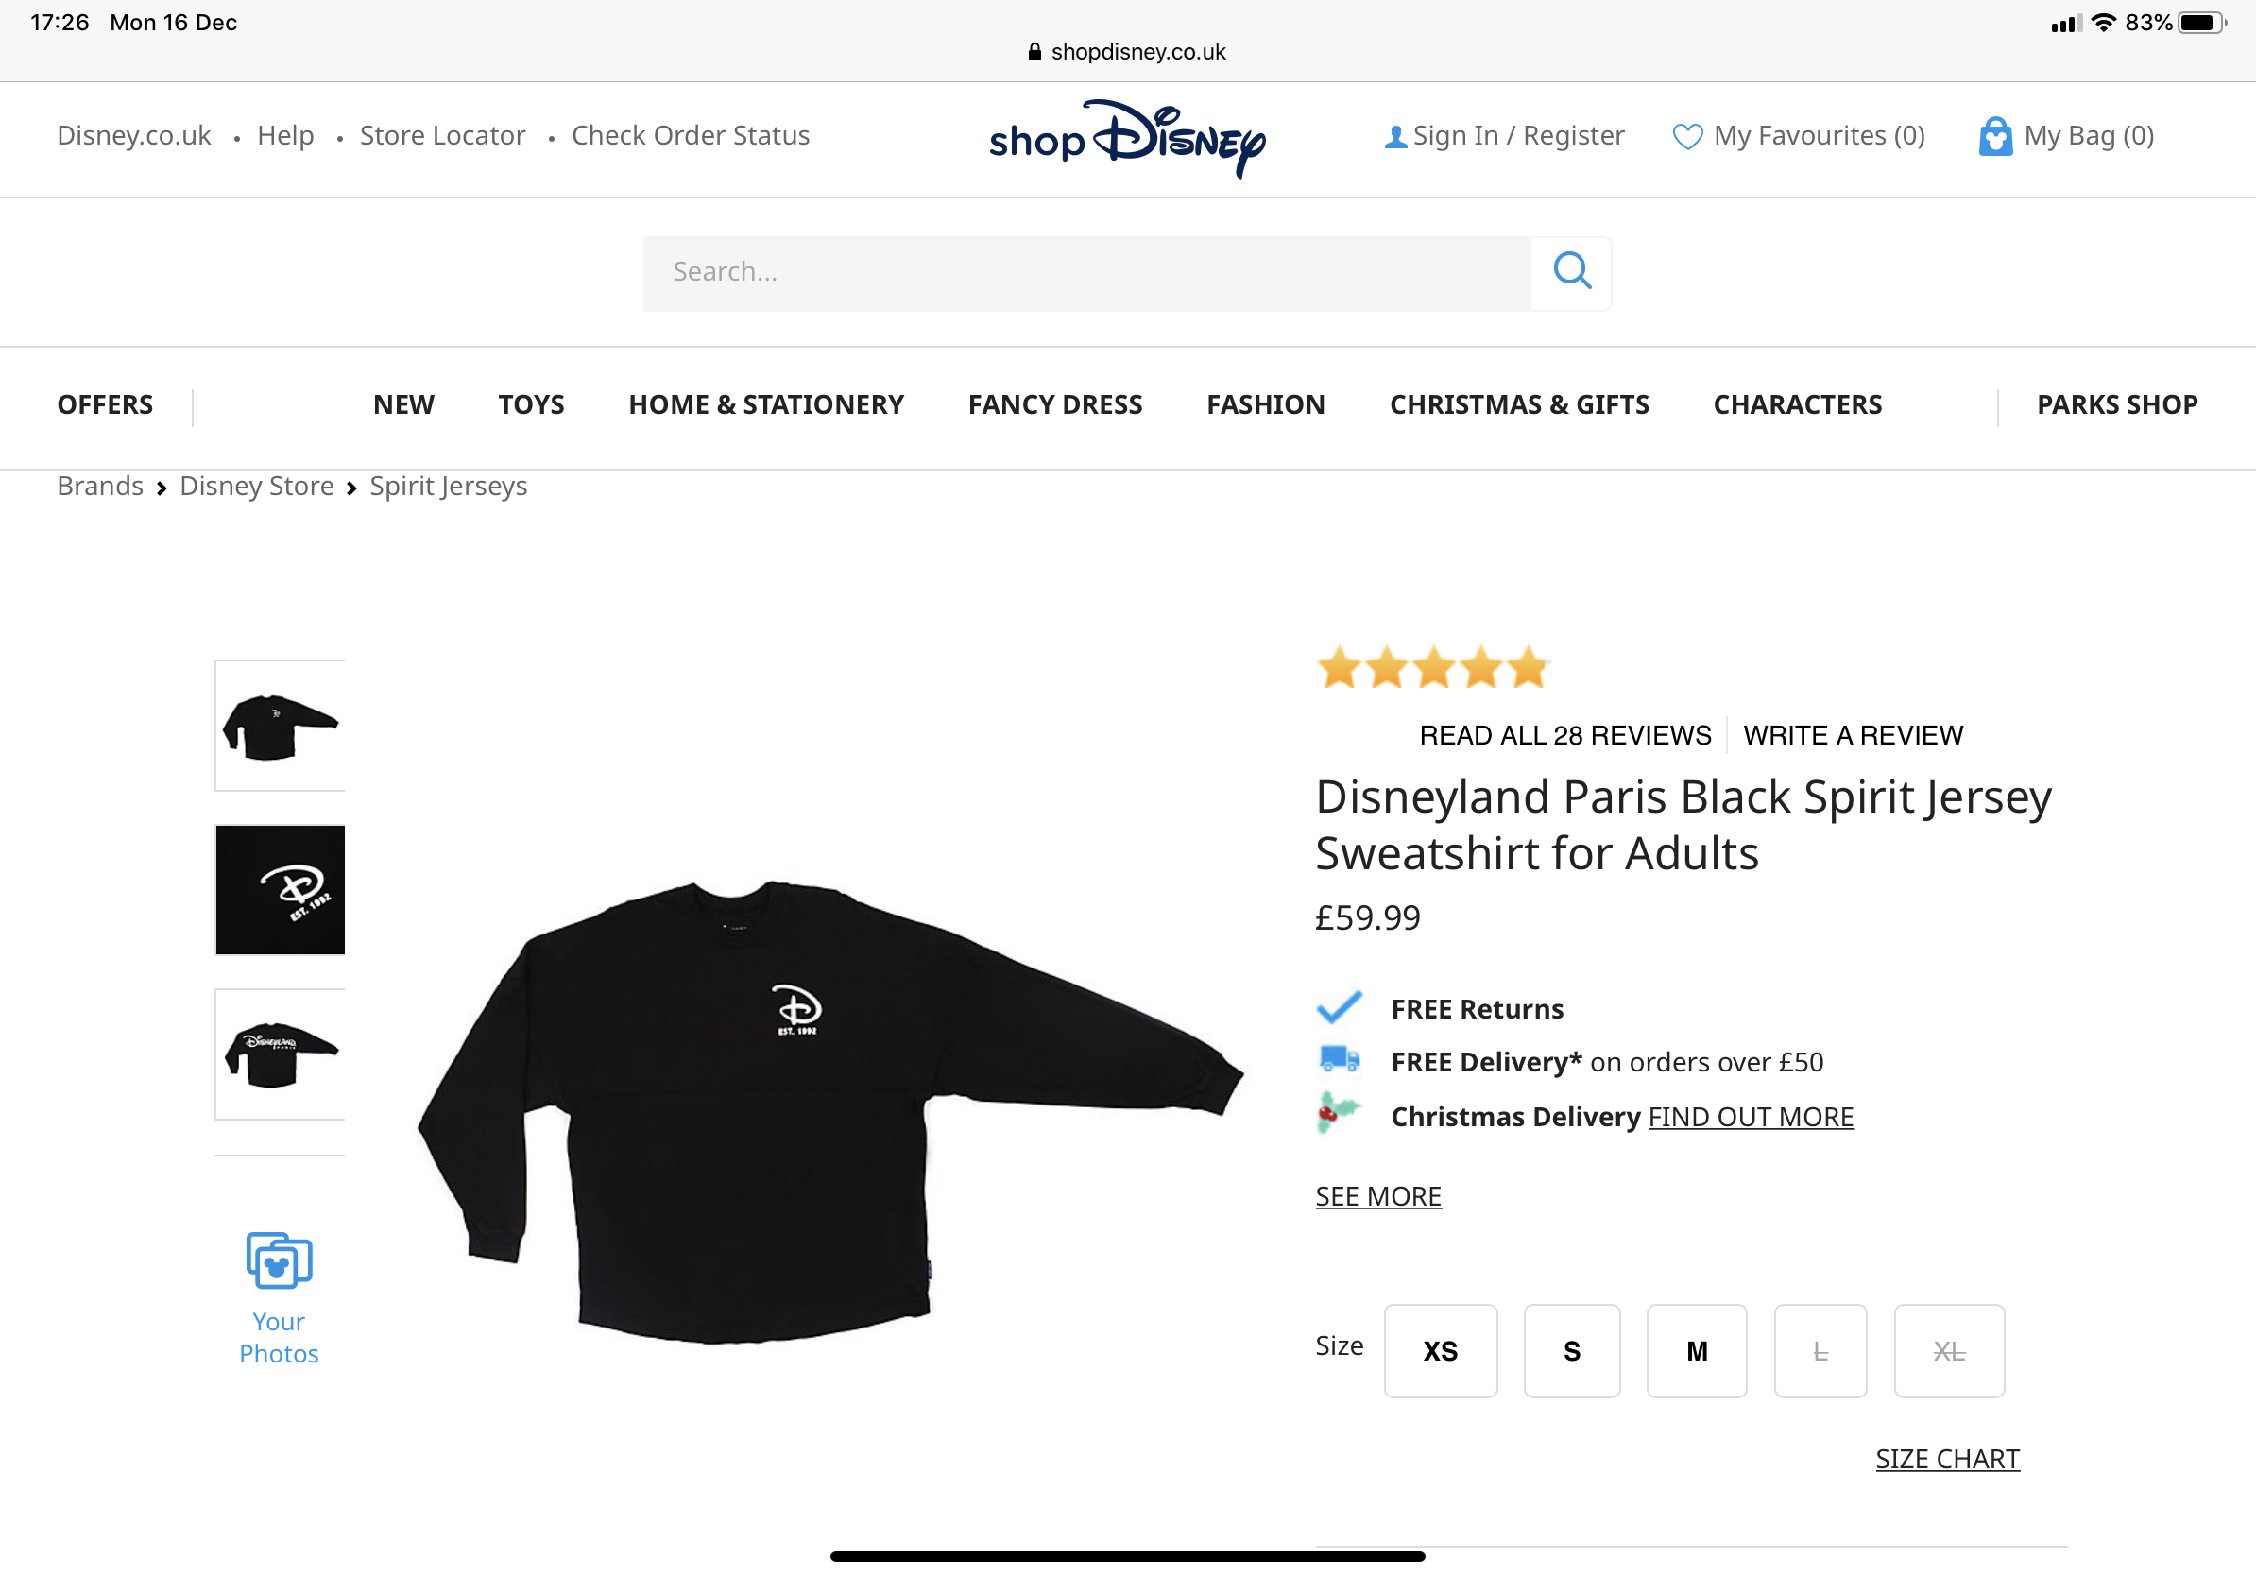
Task: Open the PARKS SHOP menu
Action: (2117, 404)
